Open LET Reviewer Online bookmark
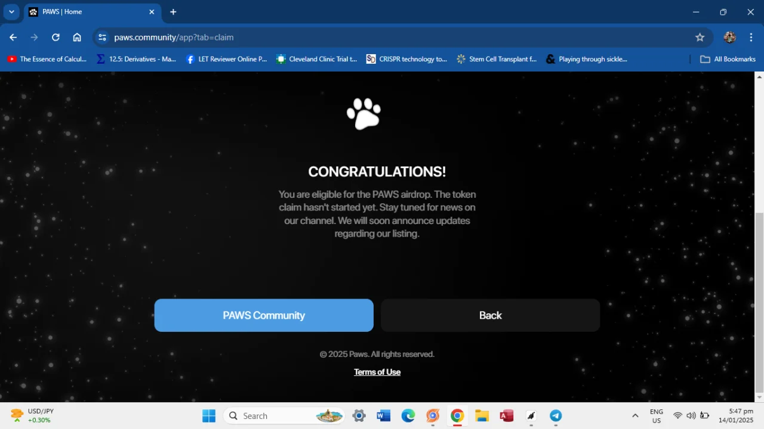Screen dimensions: 764x429 click(x=226, y=59)
